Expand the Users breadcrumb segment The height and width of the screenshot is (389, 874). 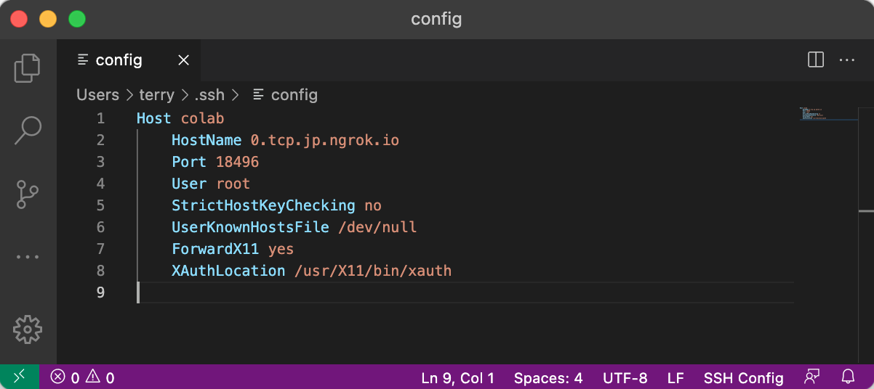click(x=97, y=94)
